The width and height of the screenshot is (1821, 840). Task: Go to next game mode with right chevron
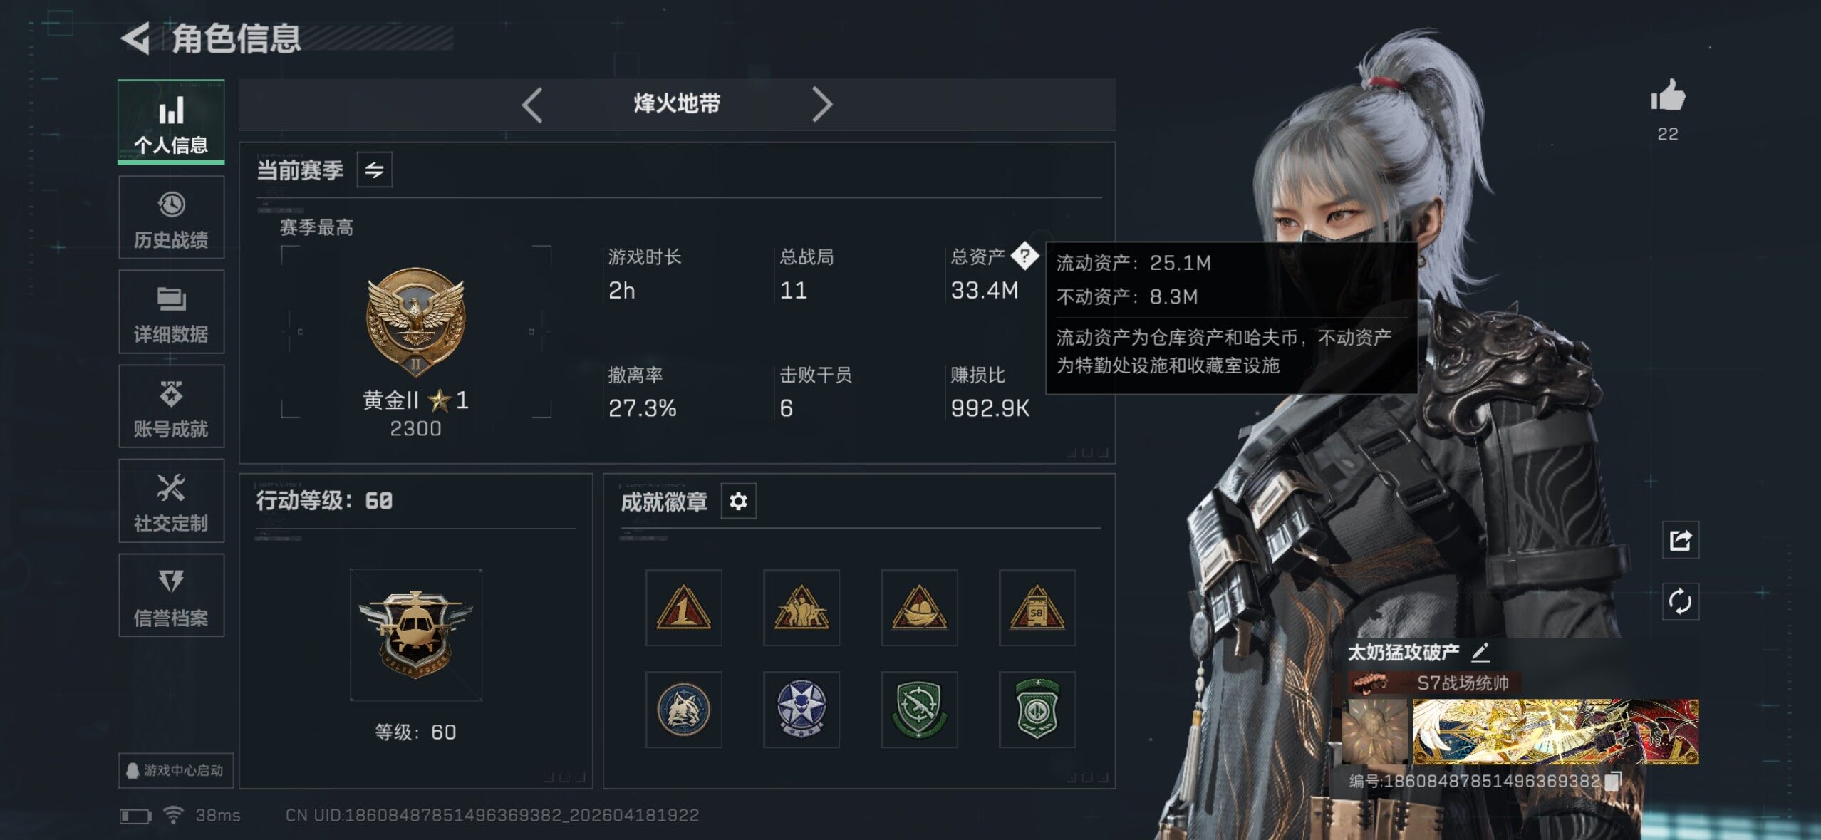tap(821, 105)
